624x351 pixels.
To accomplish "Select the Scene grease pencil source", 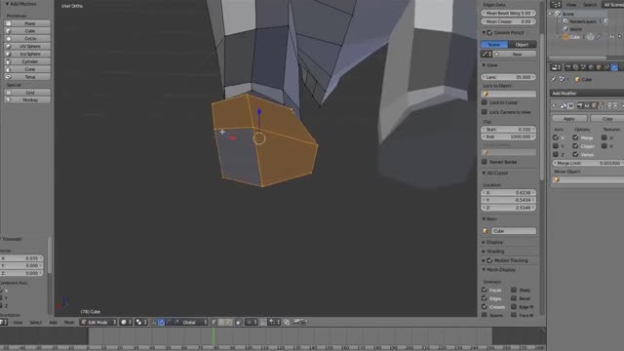I will pos(494,44).
